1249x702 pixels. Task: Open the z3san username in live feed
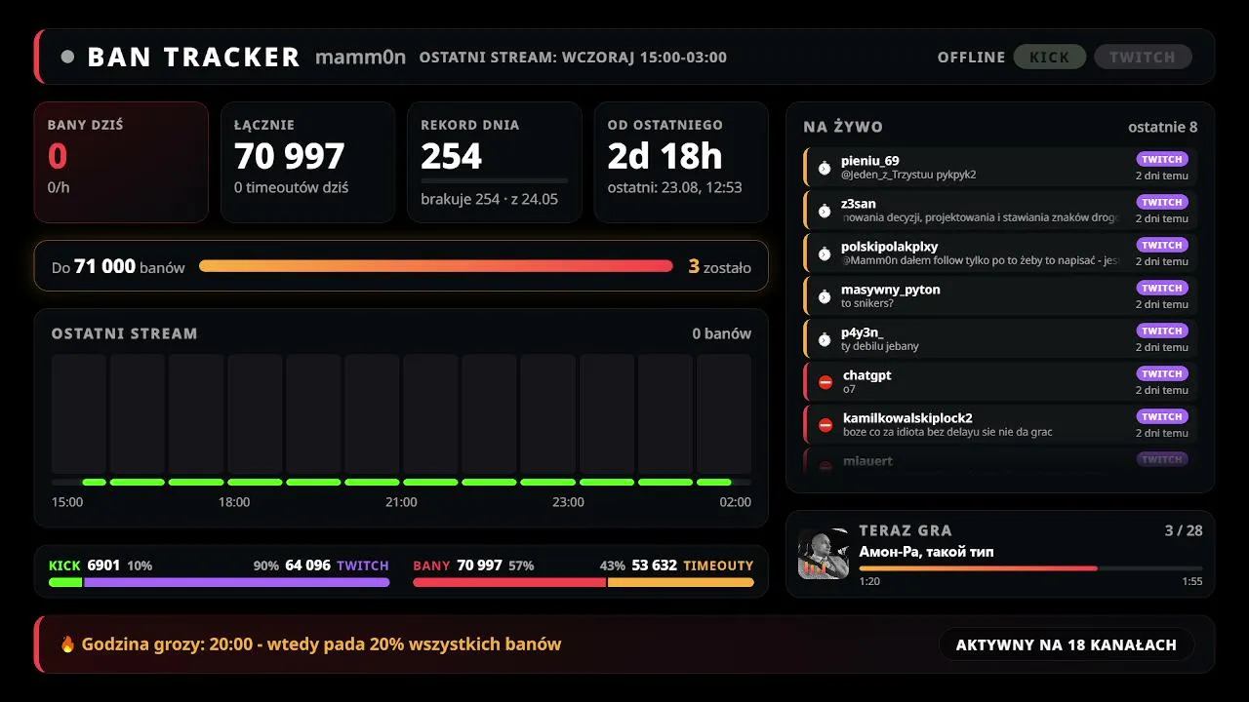click(859, 204)
